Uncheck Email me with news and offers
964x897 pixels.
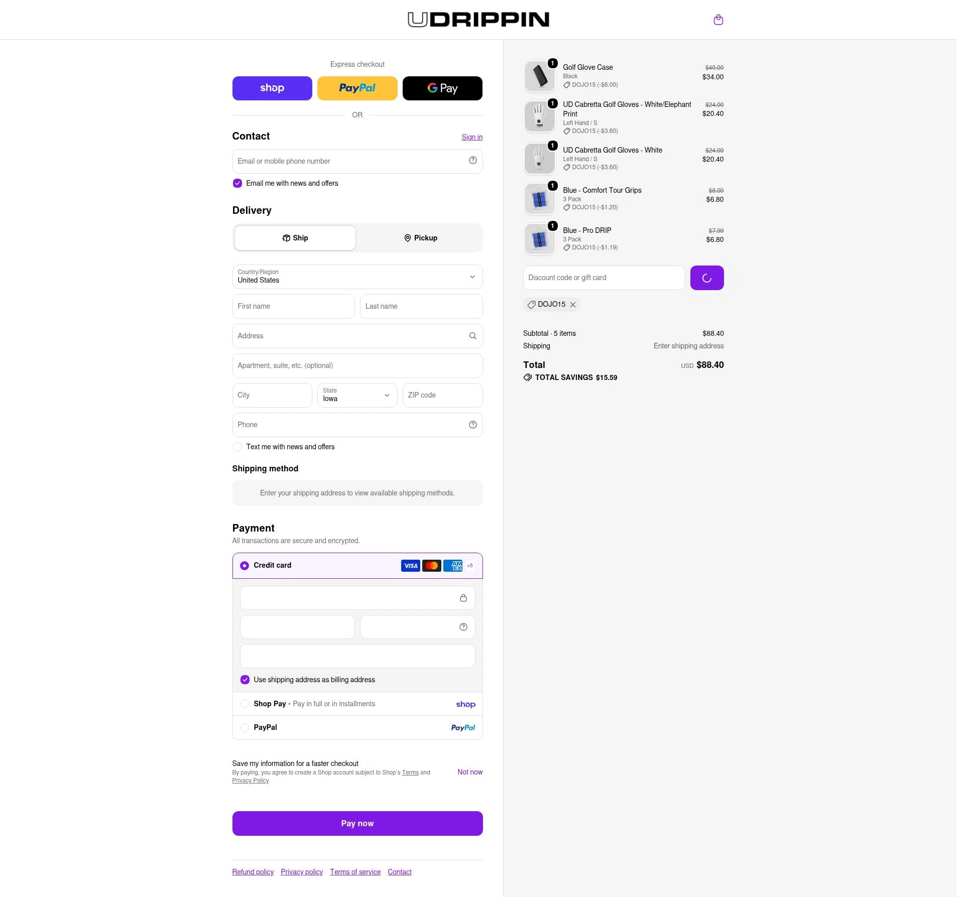click(237, 183)
